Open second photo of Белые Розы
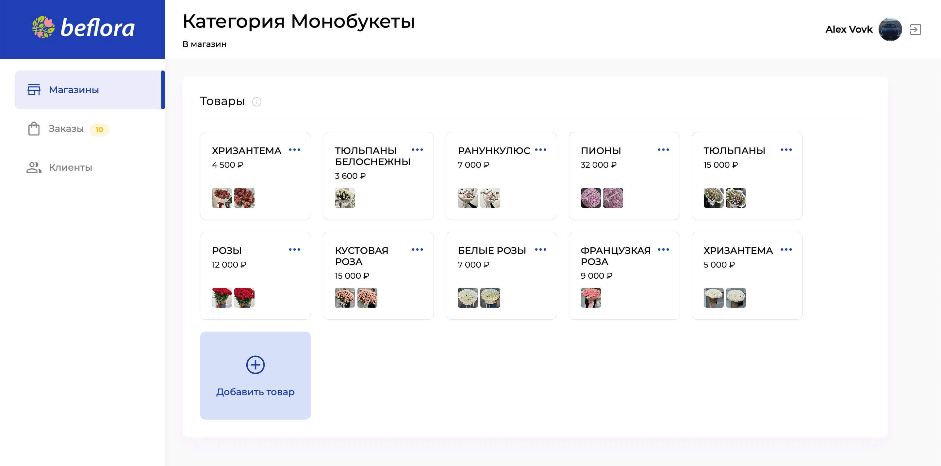The height and width of the screenshot is (466, 941). coord(490,298)
